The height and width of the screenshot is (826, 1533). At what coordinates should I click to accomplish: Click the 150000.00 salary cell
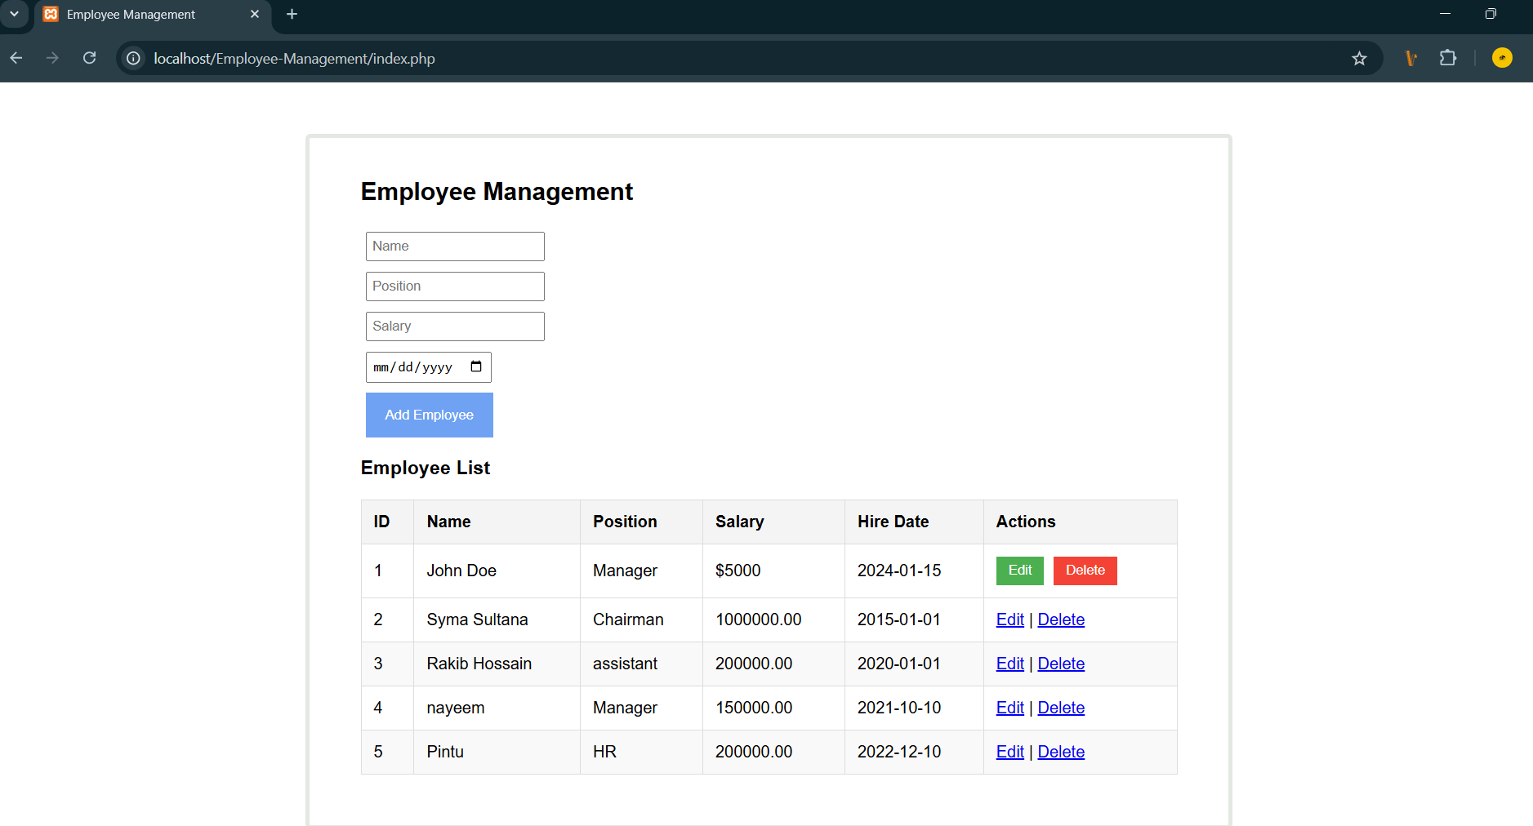click(773, 708)
